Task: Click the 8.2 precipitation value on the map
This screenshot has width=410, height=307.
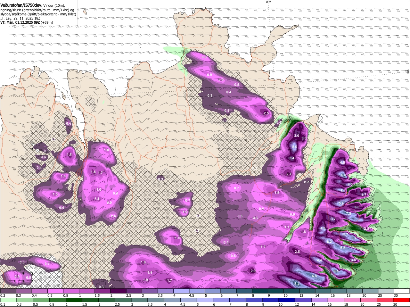Action: coord(297,284)
